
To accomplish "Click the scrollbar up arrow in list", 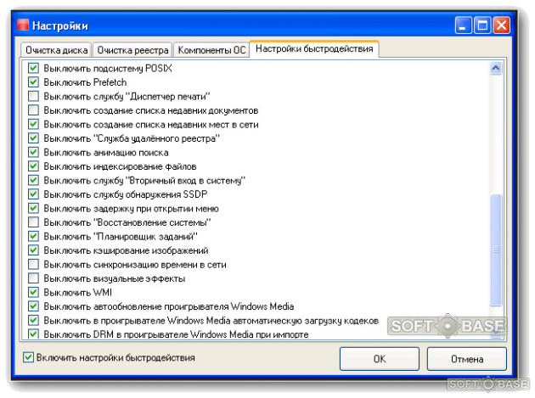I will pyautogui.click(x=497, y=68).
